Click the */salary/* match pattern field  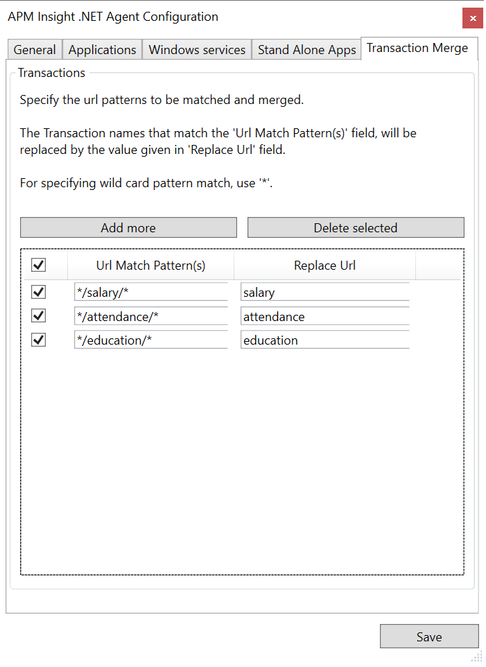point(150,292)
